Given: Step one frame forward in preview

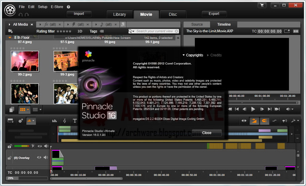Looking at the screenshot, I should click(x=262, y=109).
